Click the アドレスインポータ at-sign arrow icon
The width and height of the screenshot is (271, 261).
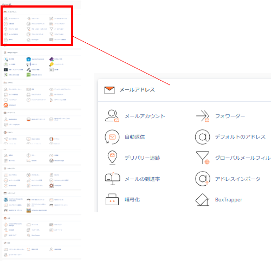click(203, 179)
